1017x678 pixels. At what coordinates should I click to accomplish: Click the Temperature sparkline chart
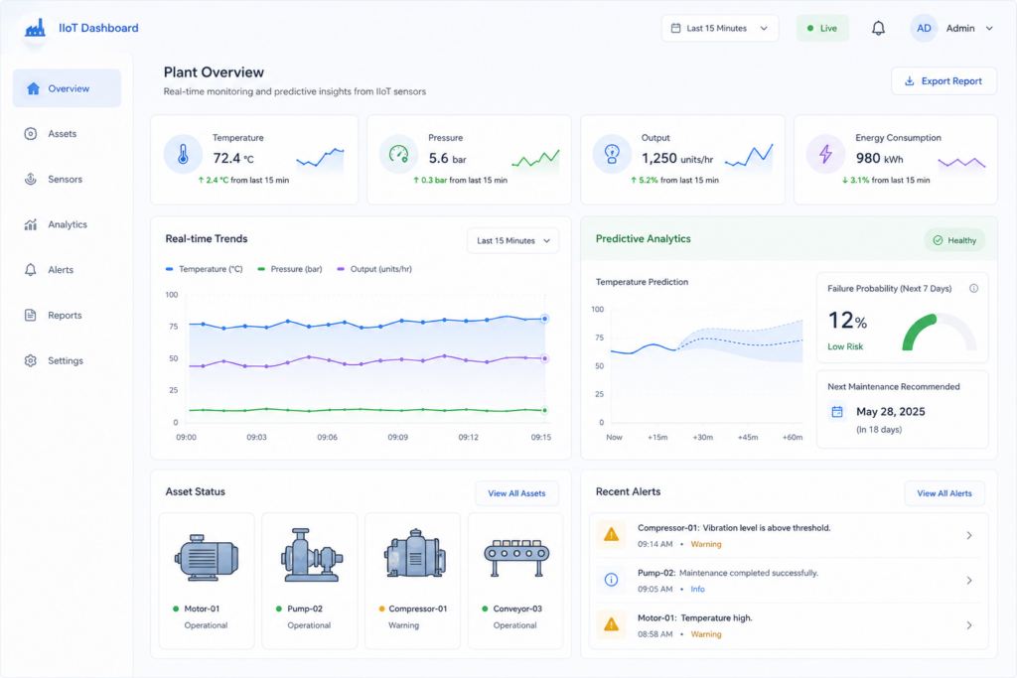[321, 159]
